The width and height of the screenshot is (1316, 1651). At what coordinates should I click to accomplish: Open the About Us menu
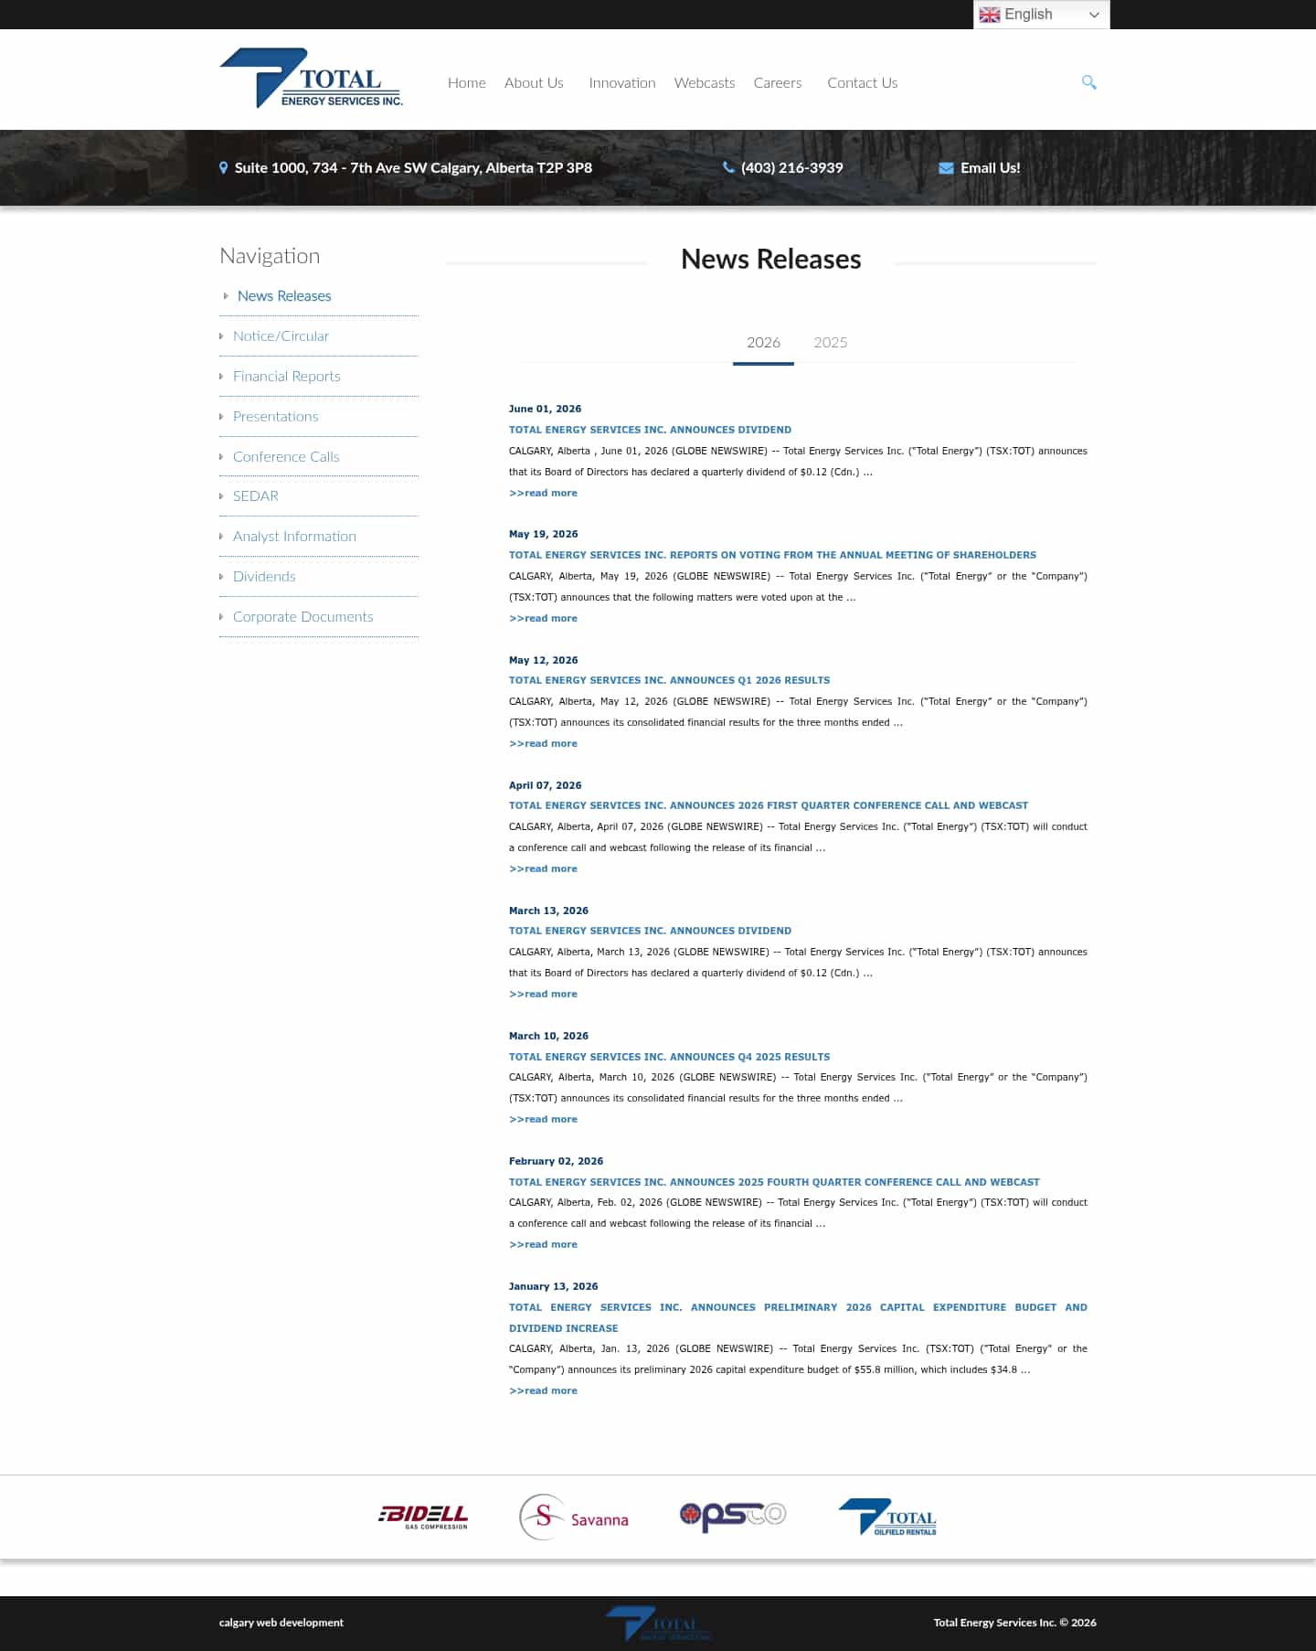click(534, 82)
